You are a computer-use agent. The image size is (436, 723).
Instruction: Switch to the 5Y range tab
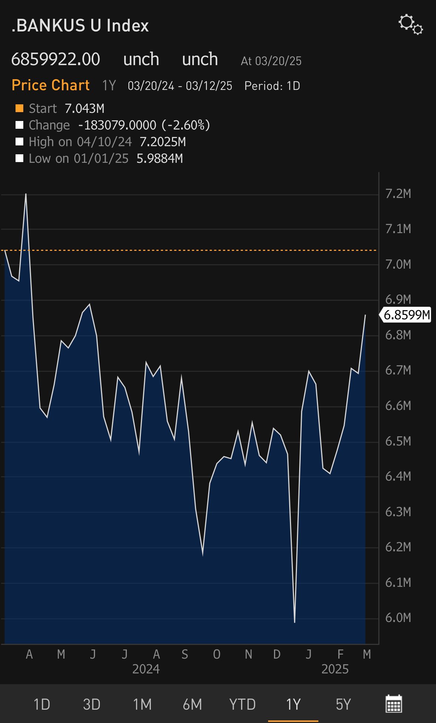343,704
